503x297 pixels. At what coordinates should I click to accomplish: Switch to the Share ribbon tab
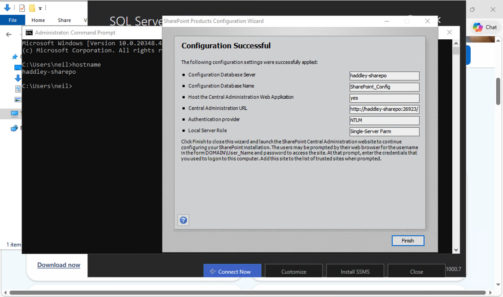[64, 20]
